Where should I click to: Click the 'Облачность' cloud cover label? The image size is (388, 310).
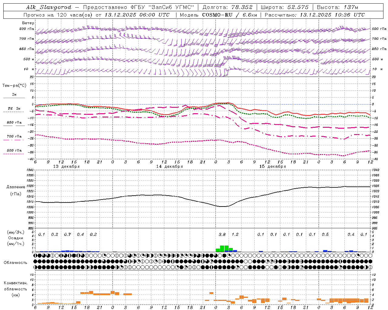click(15, 262)
